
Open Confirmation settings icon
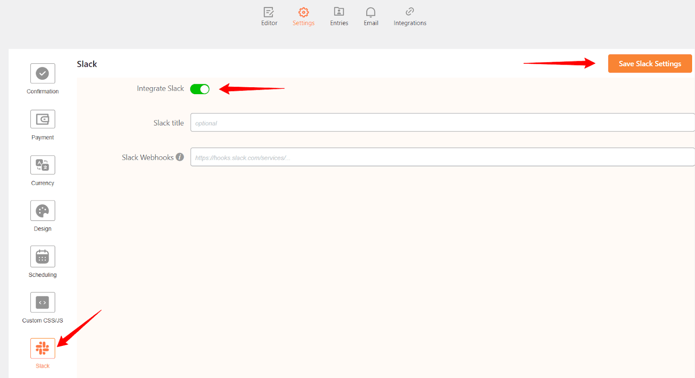point(43,73)
